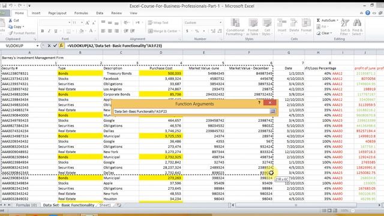Toggle Bold formatting
Screen dimensions: 384x216
point(43,31)
